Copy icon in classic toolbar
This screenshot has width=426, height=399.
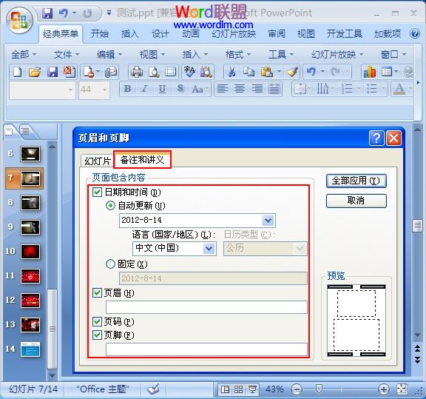click(x=248, y=72)
